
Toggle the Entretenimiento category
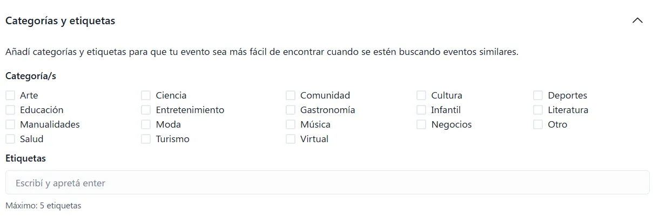point(146,110)
